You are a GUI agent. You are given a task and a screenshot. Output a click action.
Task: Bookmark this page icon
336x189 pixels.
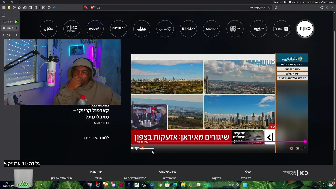pyautogui.click(x=276, y=8)
